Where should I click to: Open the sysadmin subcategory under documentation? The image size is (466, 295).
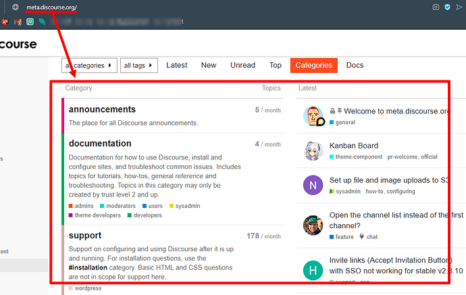tap(184, 206)
